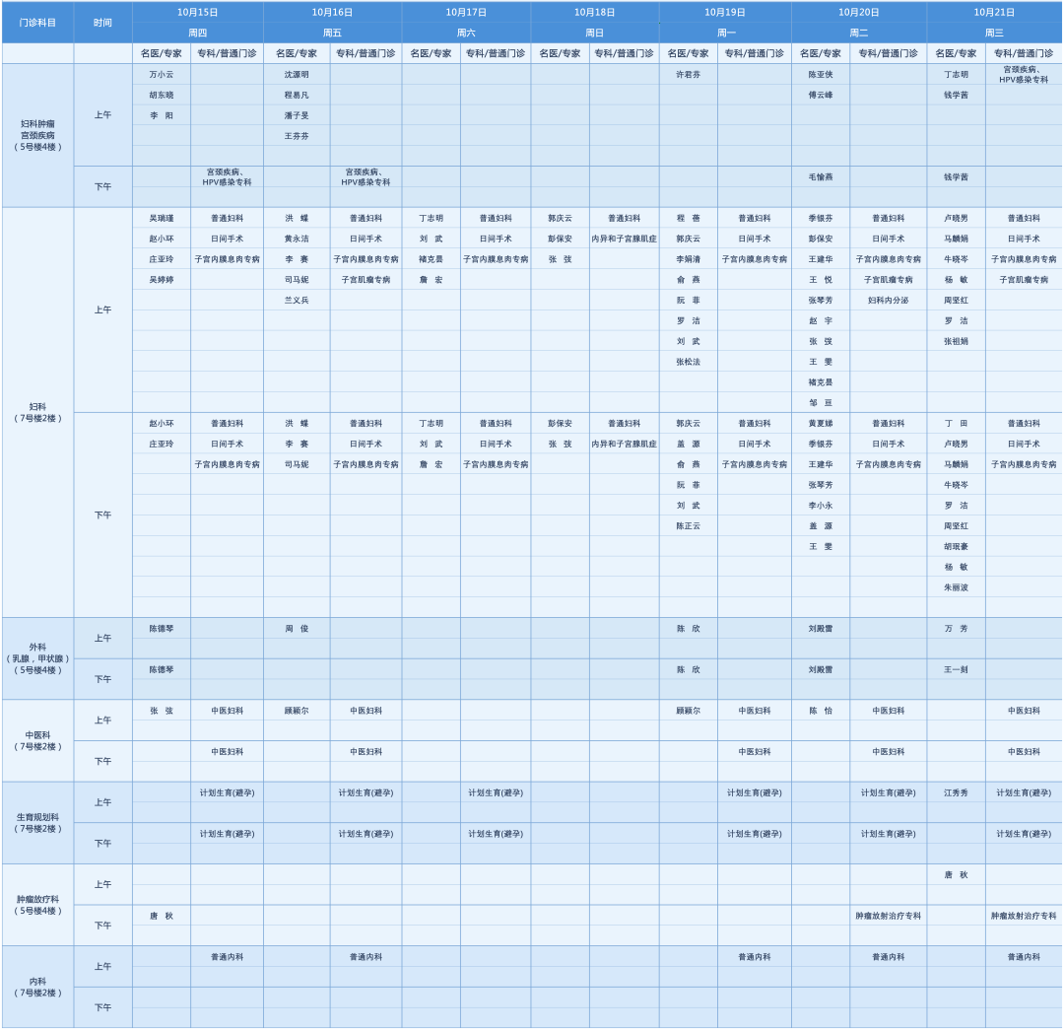The image size is (1064, 1030).
Task: Select the '10月15日' date header
Action: [197, 12]
